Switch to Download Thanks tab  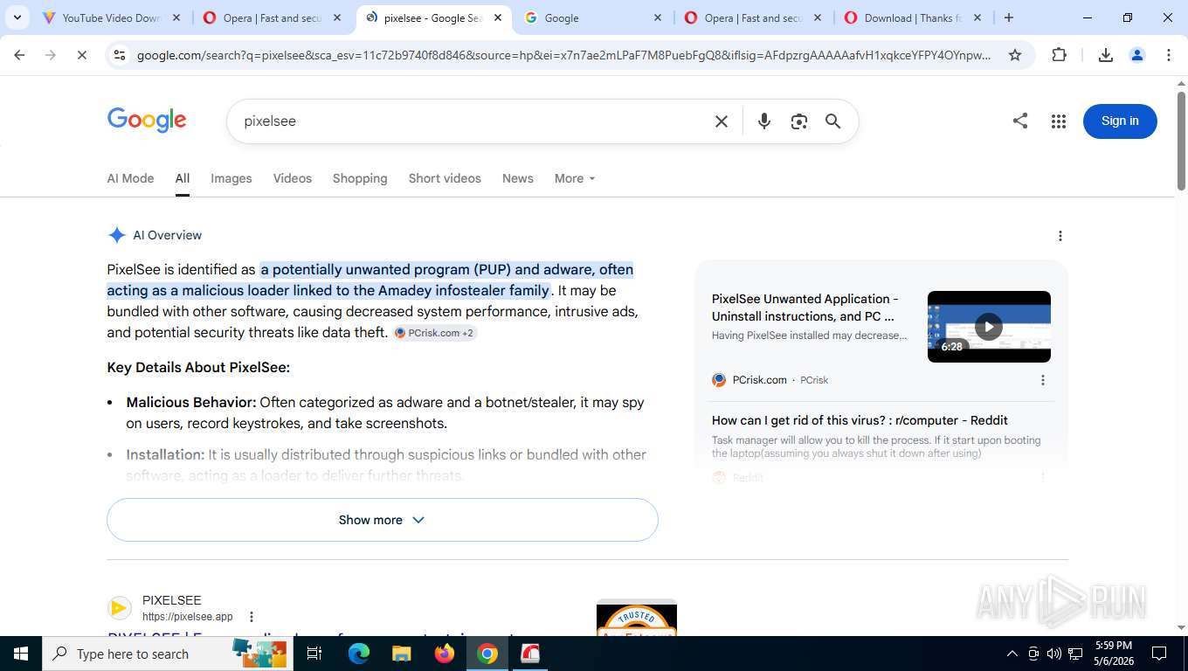tap(913, 17)
